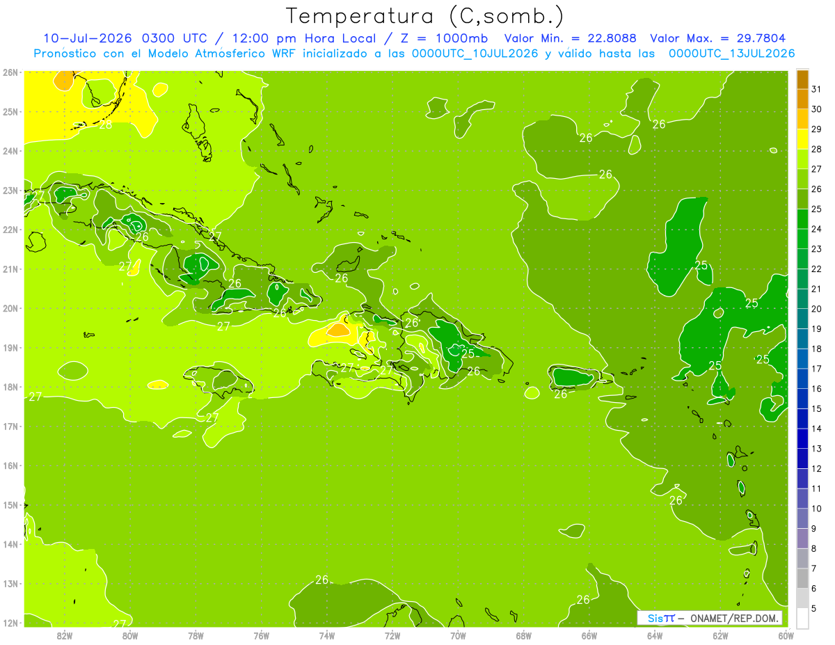Click the 19N latitude axis label

point(10,347)
